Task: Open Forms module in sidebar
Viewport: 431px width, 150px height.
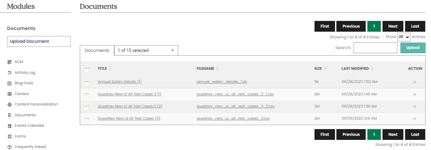Action: tap(20, 136)
